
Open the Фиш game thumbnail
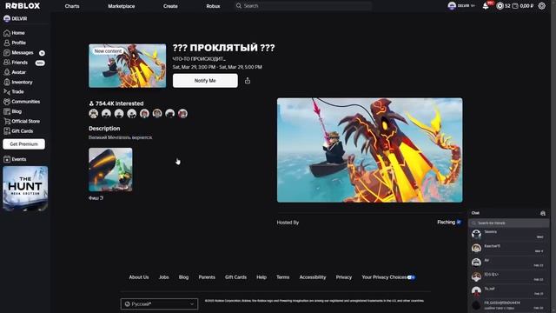(110, 170)
